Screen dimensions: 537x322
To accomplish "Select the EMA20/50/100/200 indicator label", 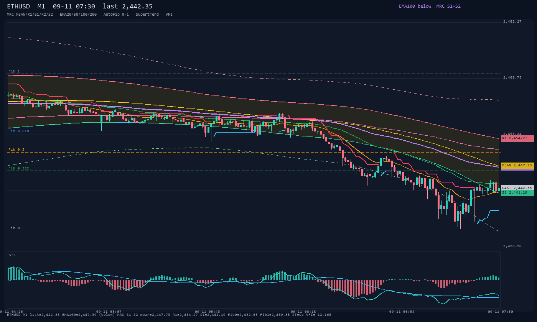I will click(78, 14).
